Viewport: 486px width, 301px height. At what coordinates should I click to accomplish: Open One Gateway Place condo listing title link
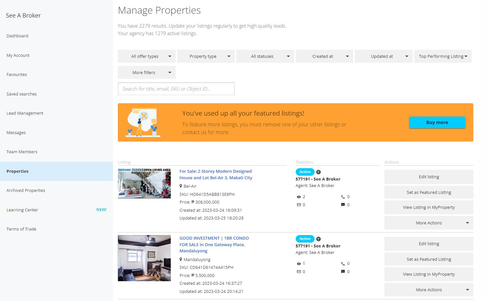214,245
